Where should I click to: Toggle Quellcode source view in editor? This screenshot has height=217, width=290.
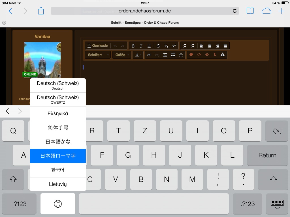[x=97, y=46]
